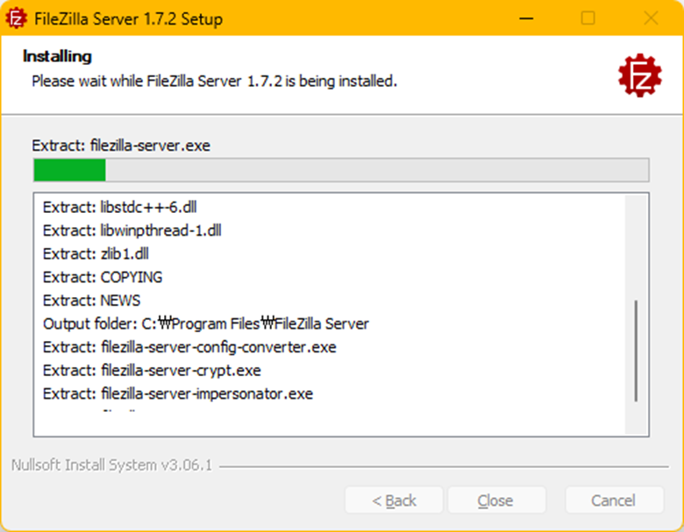Click the green installation progress bar
Image resolution: width=684 pixels, height=532 pixels.
(x=341, y=170)
